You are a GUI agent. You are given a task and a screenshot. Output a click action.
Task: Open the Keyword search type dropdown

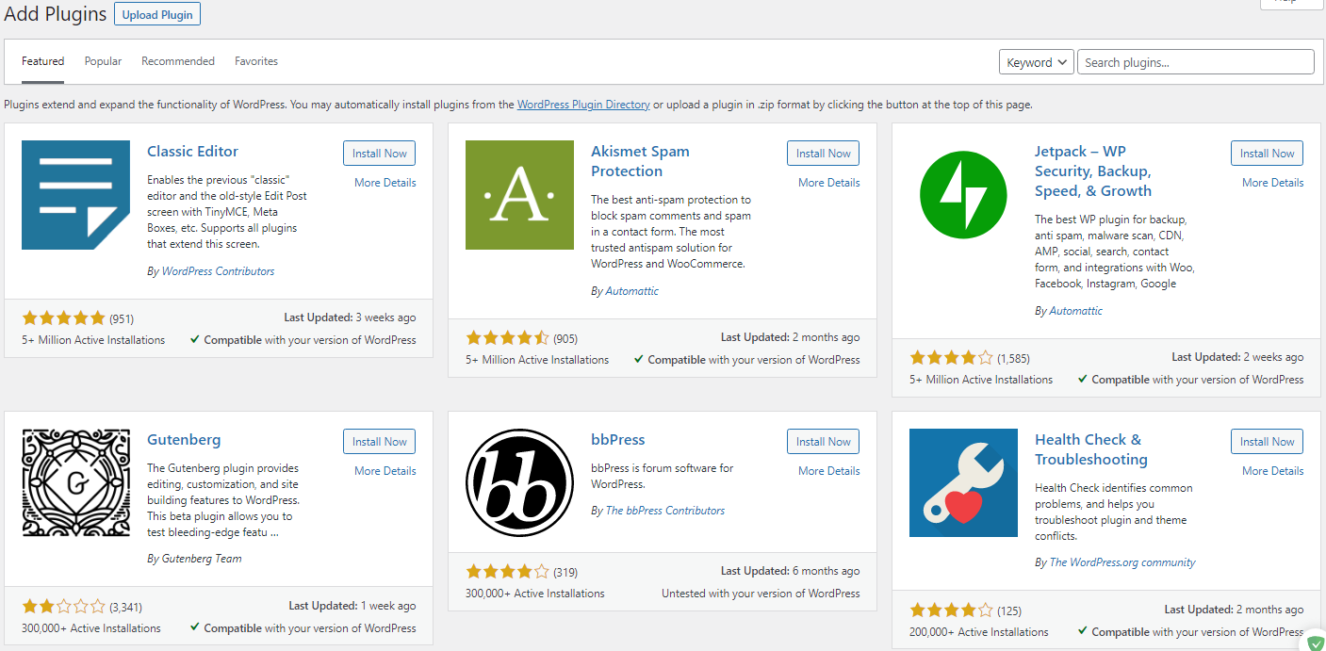(x=1036, y=62)
